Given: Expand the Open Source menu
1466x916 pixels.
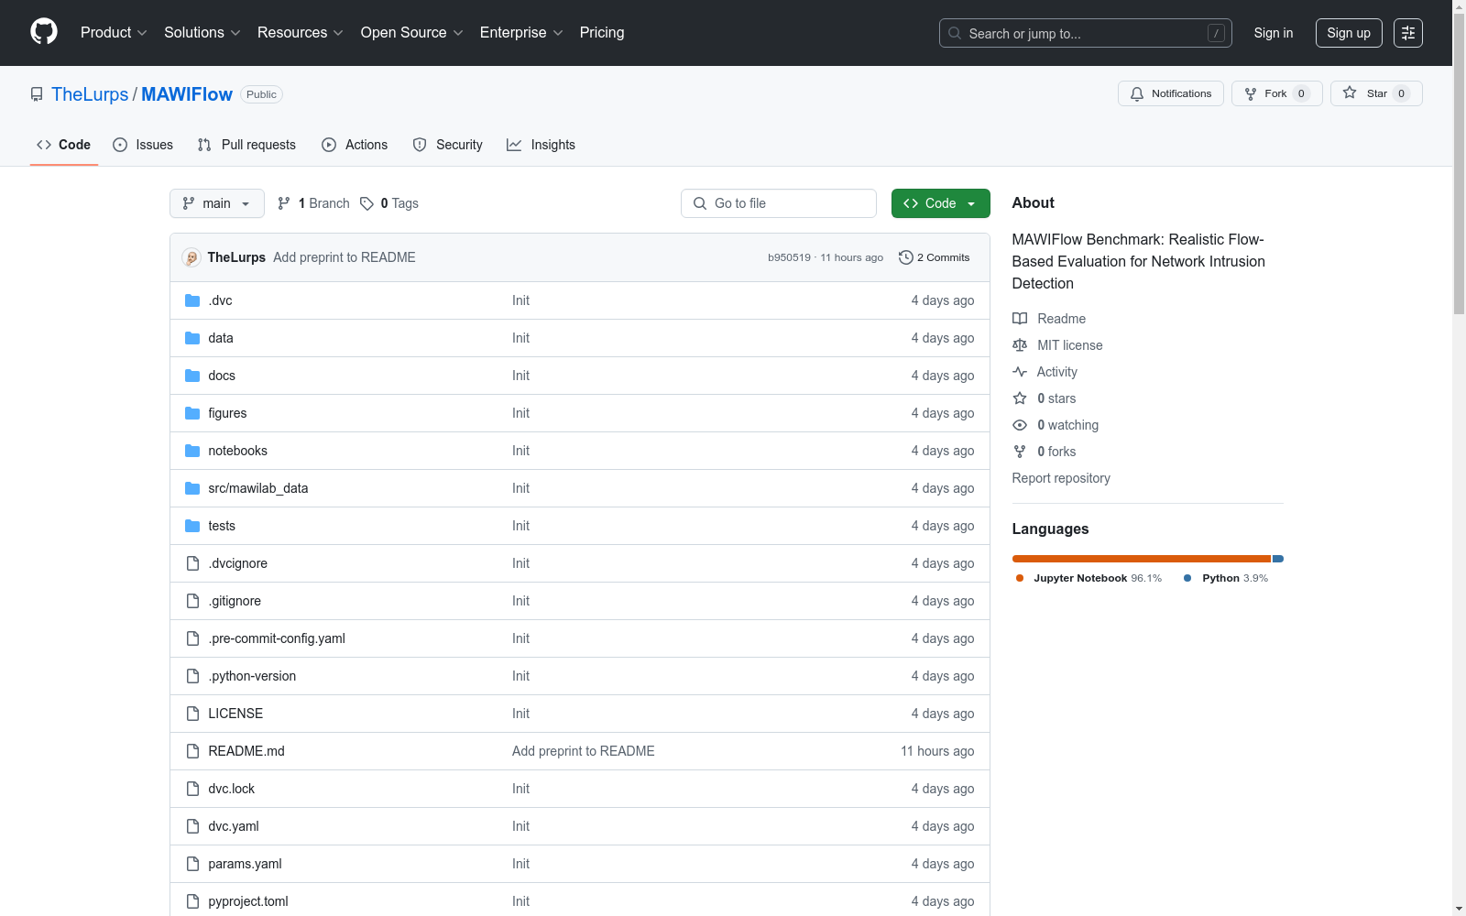Looking at the screenshot, I should (x=412, y=33).
